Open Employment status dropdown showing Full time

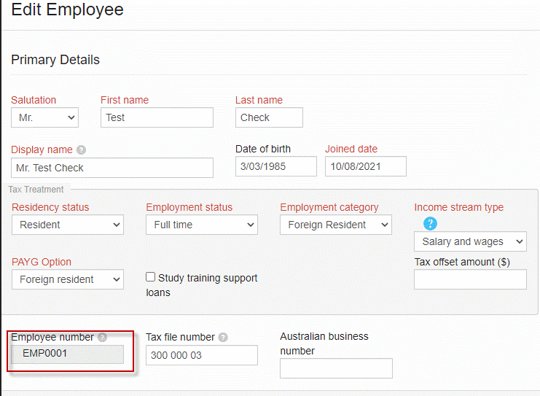(201, 225)
